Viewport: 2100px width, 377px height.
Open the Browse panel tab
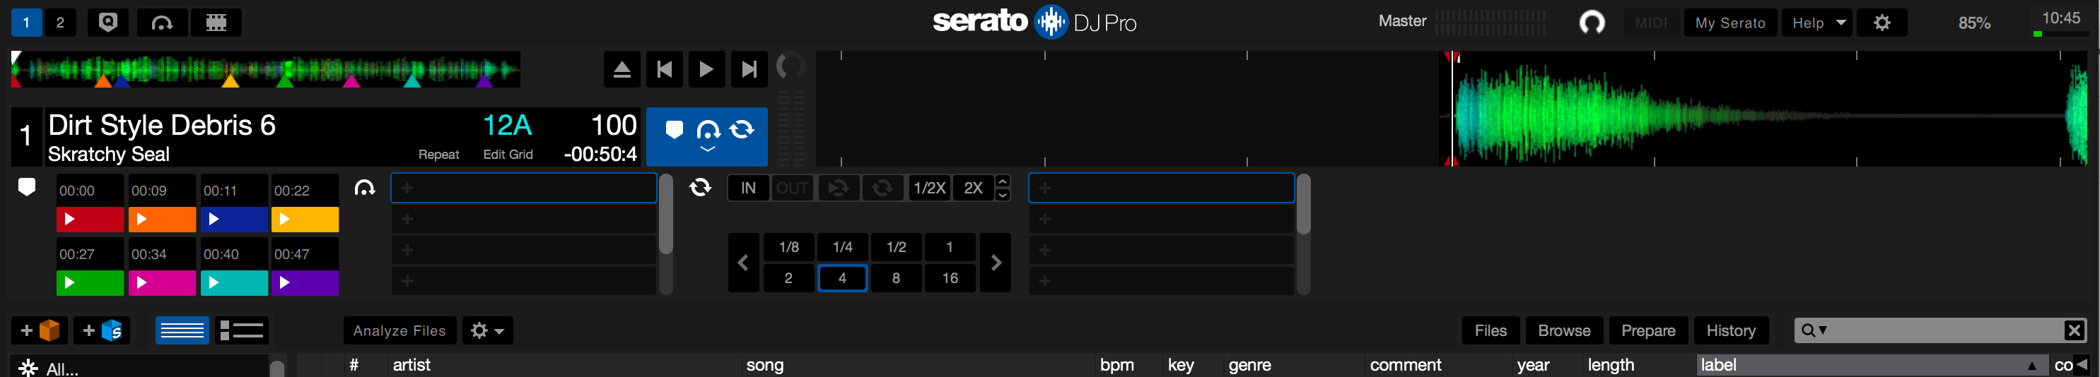[x=1563, y=330]
